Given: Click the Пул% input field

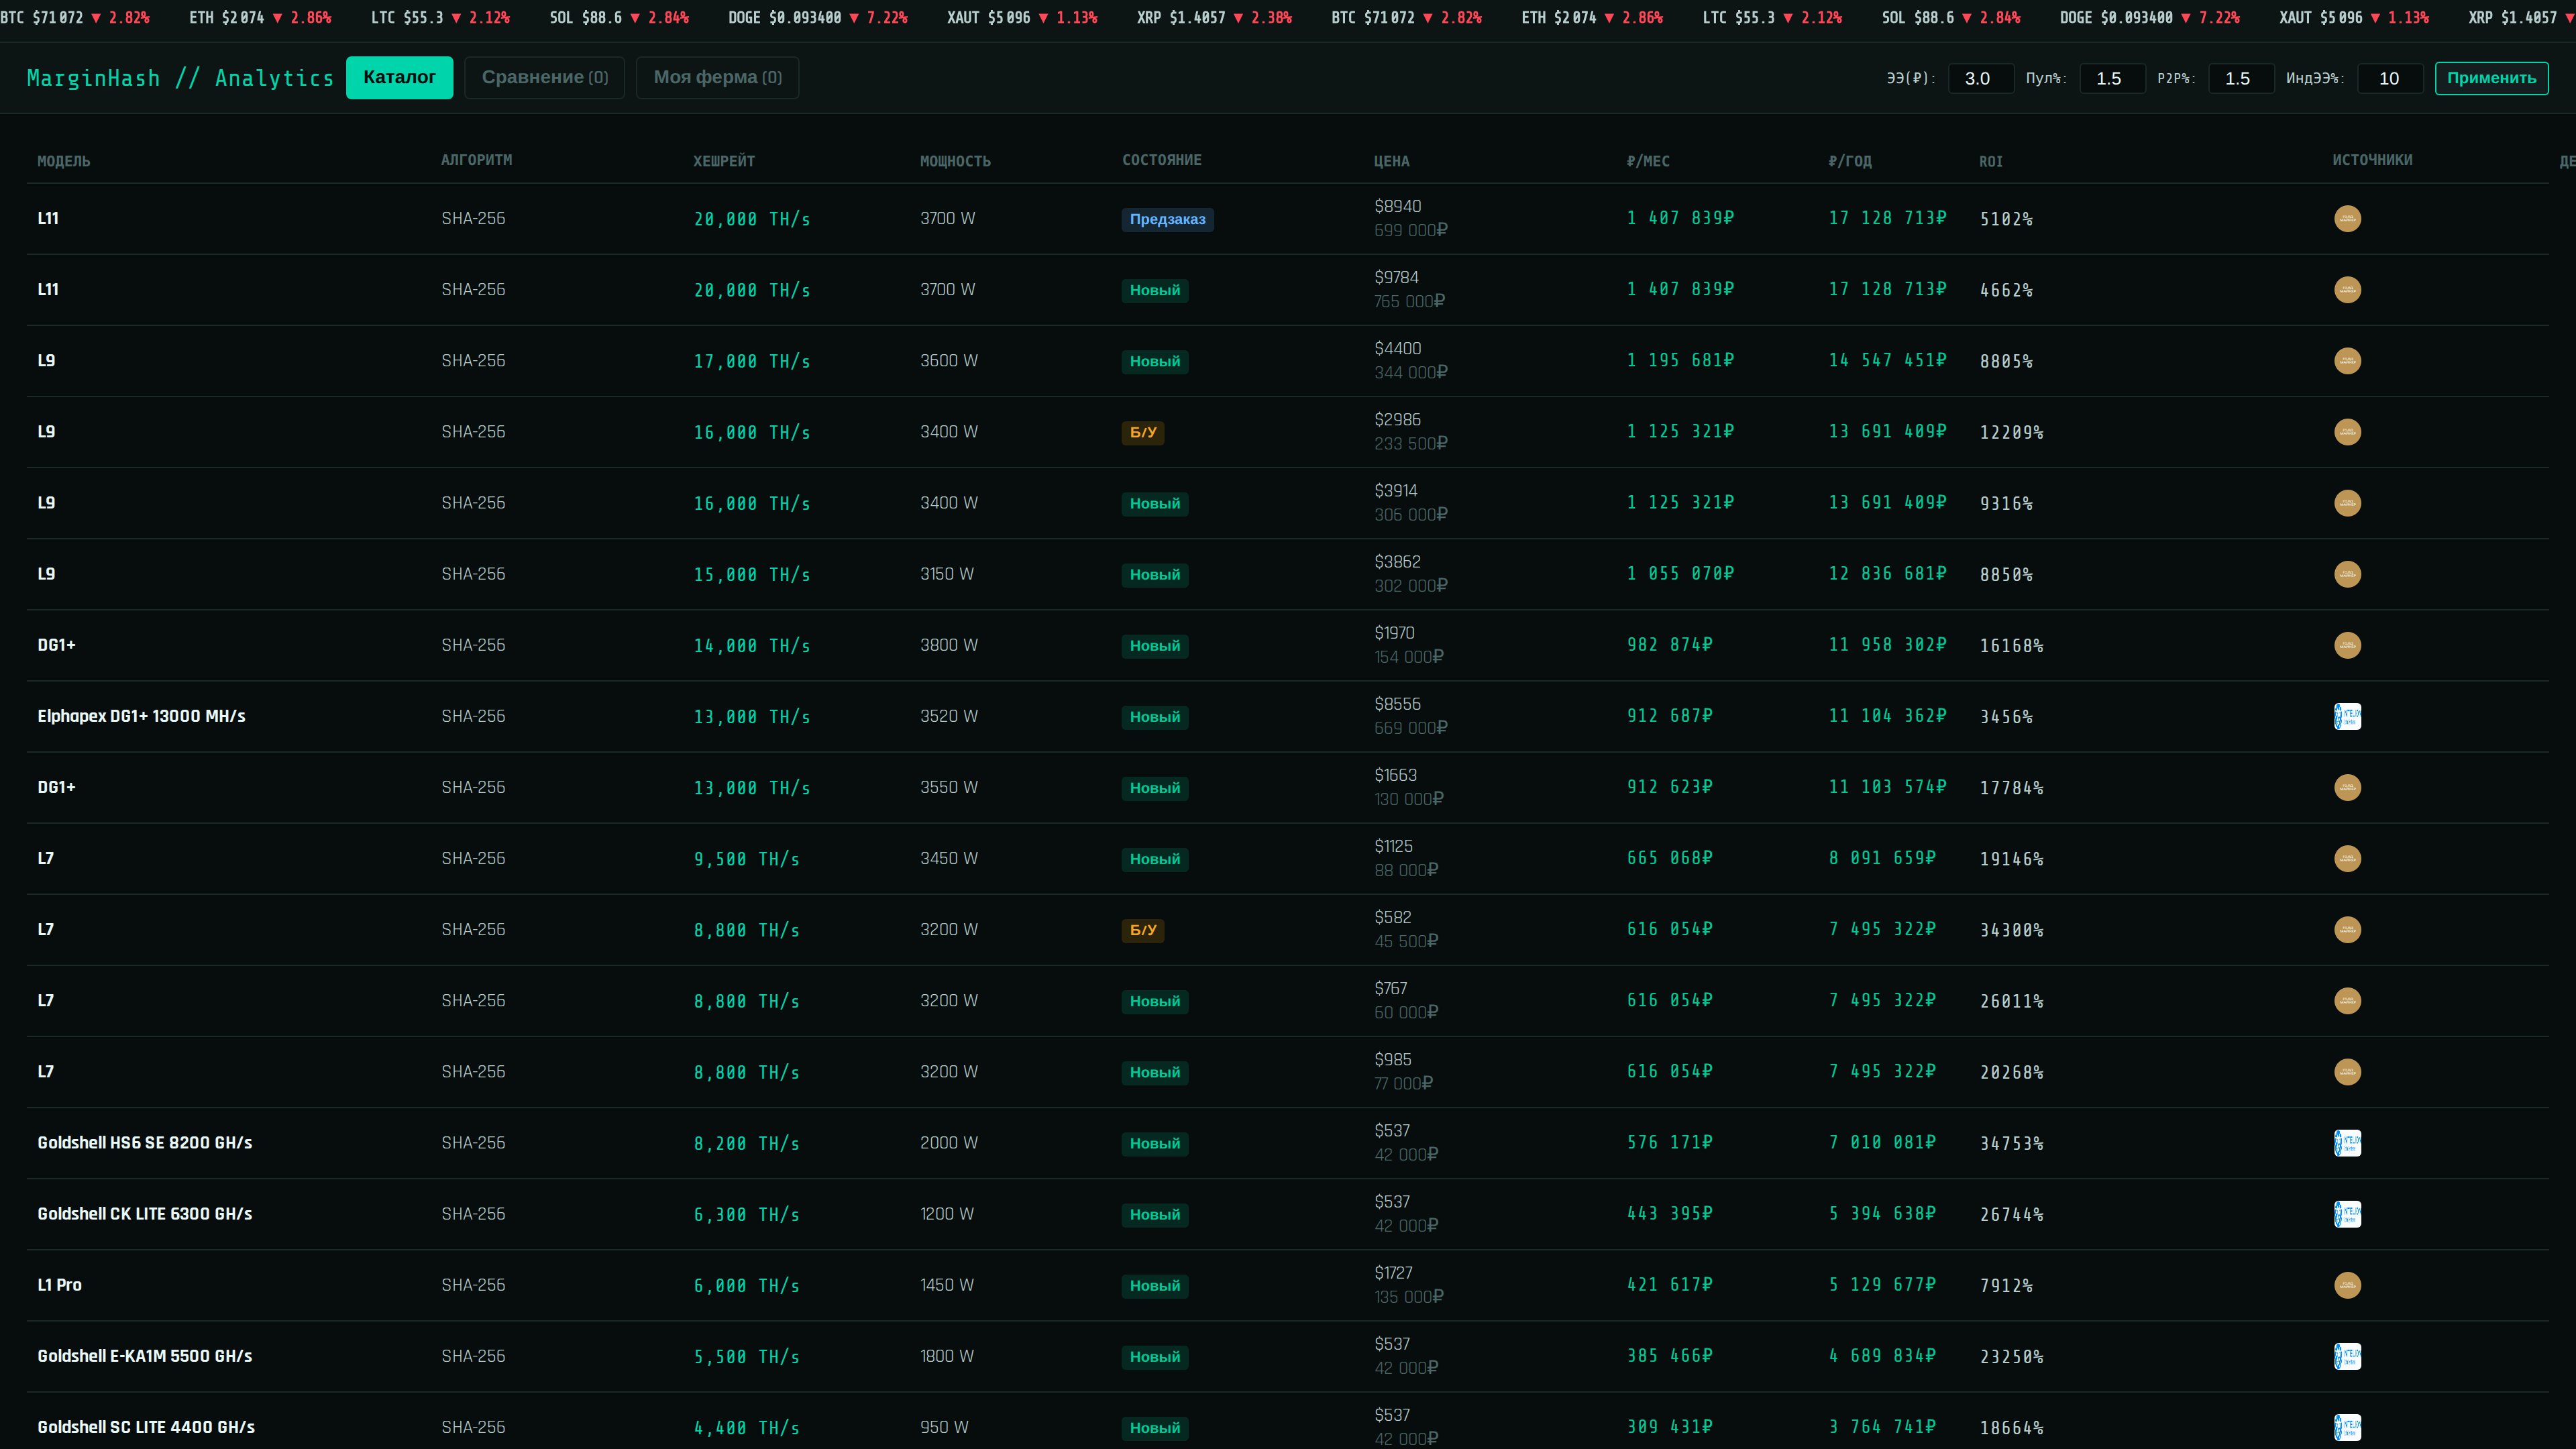Looking at the screenshot, I should tap(2111, 78).
